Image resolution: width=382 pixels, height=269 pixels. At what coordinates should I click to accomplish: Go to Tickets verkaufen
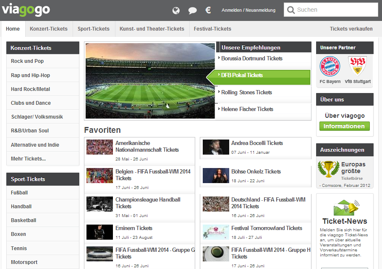tap(351, 28)
